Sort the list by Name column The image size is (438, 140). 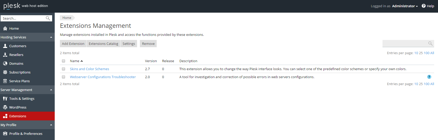(x=75, y=61)
